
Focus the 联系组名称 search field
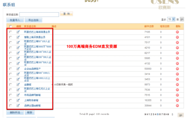tap(39, 14)
